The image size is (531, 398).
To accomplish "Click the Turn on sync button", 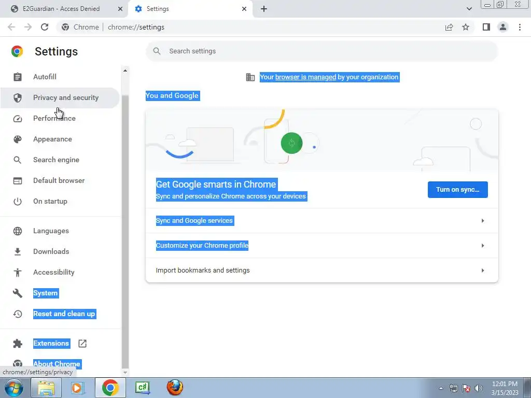I will click(457, 190).
